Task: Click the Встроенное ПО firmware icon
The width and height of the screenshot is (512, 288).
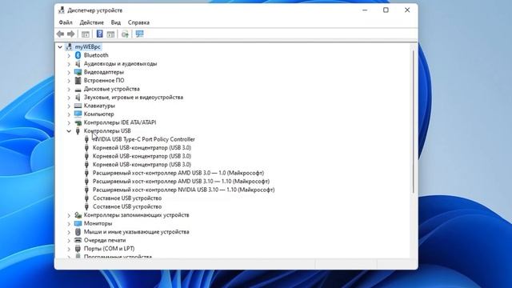Action: click(78, 80)
